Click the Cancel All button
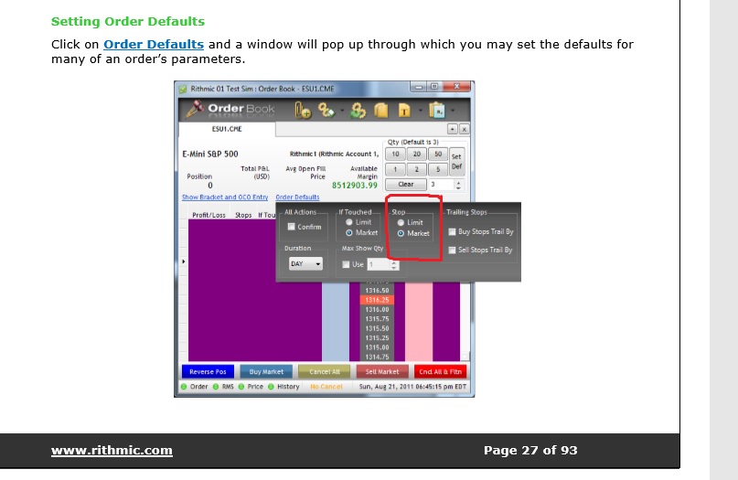738x480 pixels. (x=325, y=372)
